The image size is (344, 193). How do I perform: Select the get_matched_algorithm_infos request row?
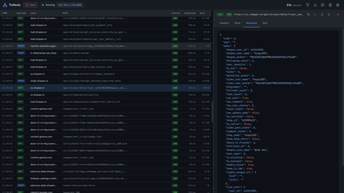[x=106, y=81]
